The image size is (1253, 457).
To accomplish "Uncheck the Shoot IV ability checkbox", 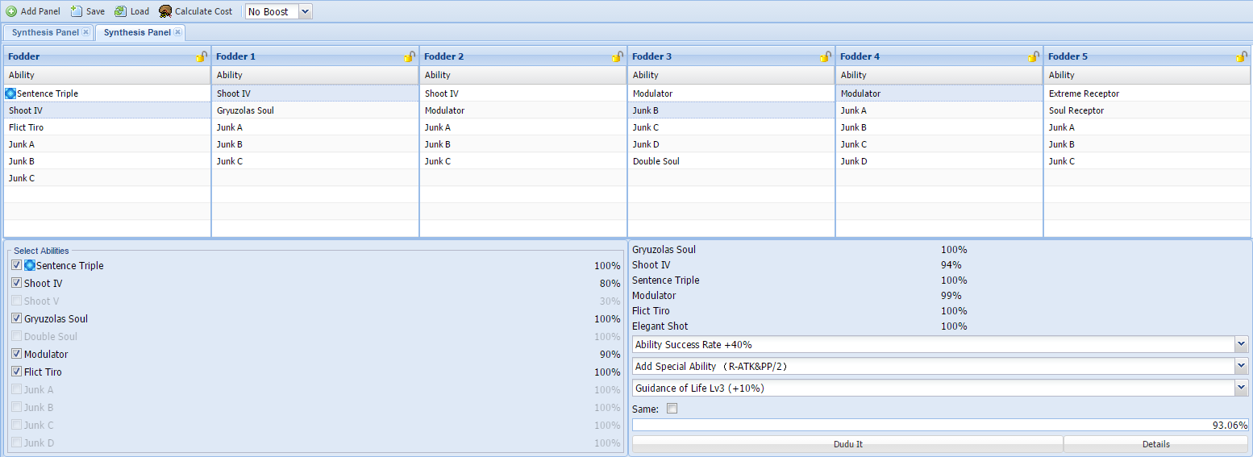I will click(x=17, y=283).
